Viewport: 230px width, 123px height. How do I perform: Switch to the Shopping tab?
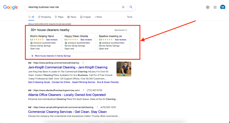pyautogui.click(x=44, y=17)
